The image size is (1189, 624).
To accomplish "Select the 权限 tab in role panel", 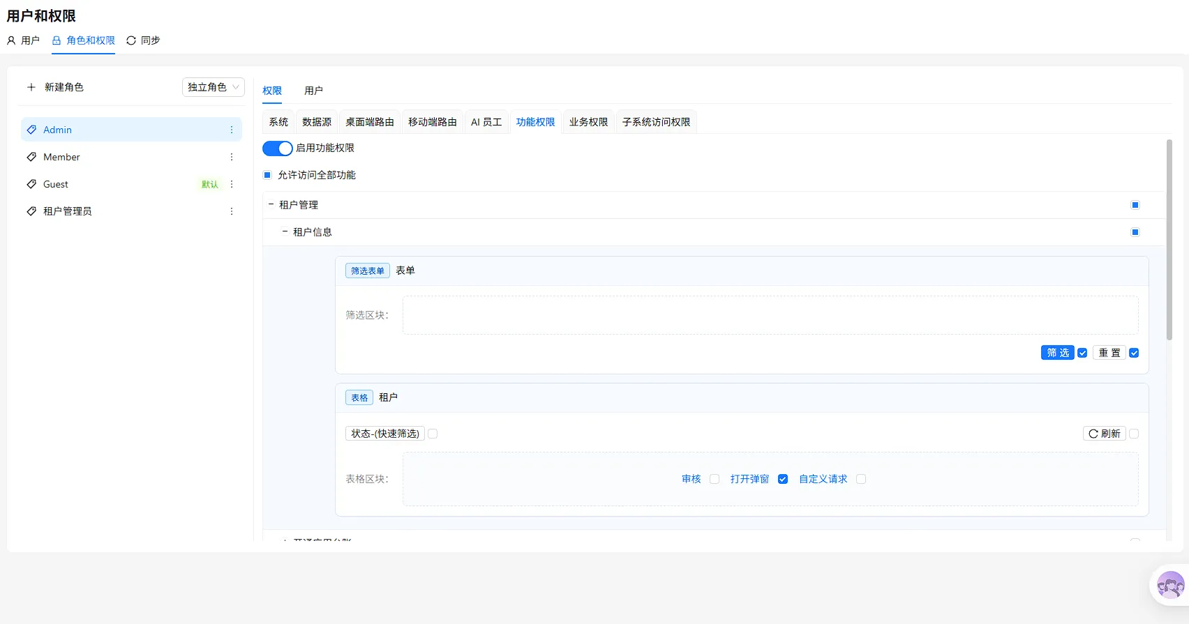I will click(272, 91).
